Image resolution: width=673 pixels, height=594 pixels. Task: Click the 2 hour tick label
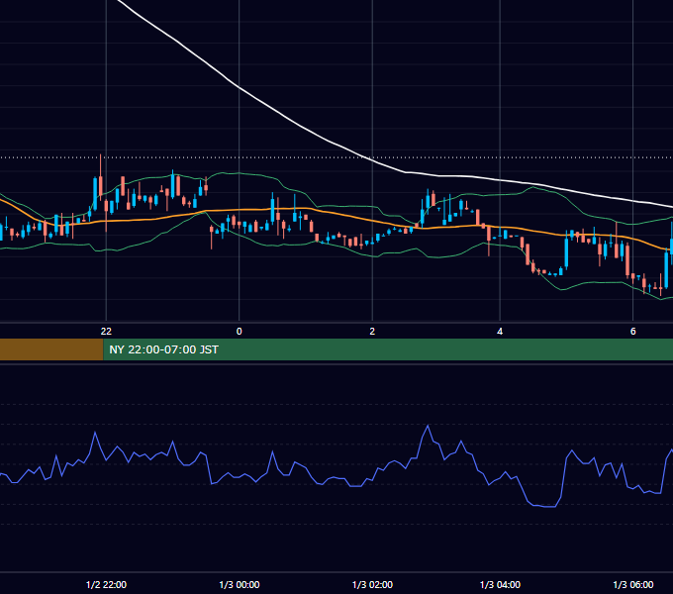372,331
